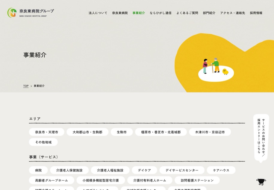Choose the 訪問看護ステーション service
Viewport: 274px width, 190px height.
(x=197, y=180)
